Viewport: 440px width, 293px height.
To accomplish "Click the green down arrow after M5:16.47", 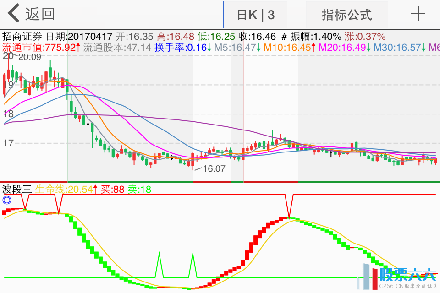I will (258, 47).
